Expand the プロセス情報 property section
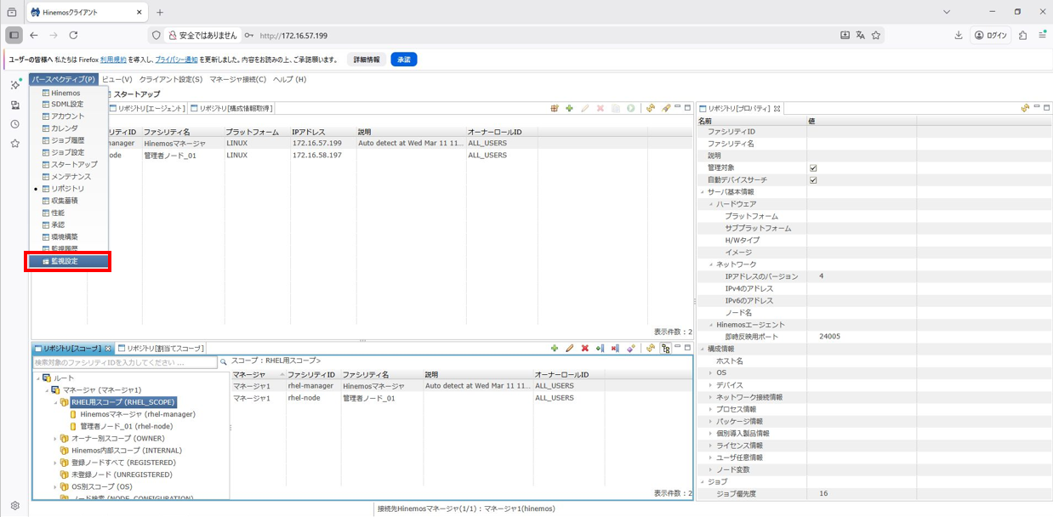Image resolution: width=1053 pixels, height=517 pixels. [x=711, y=409]
